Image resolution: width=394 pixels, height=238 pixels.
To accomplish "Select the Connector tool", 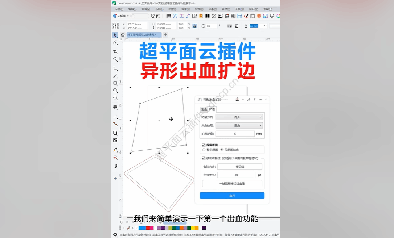I will point(115,124).
